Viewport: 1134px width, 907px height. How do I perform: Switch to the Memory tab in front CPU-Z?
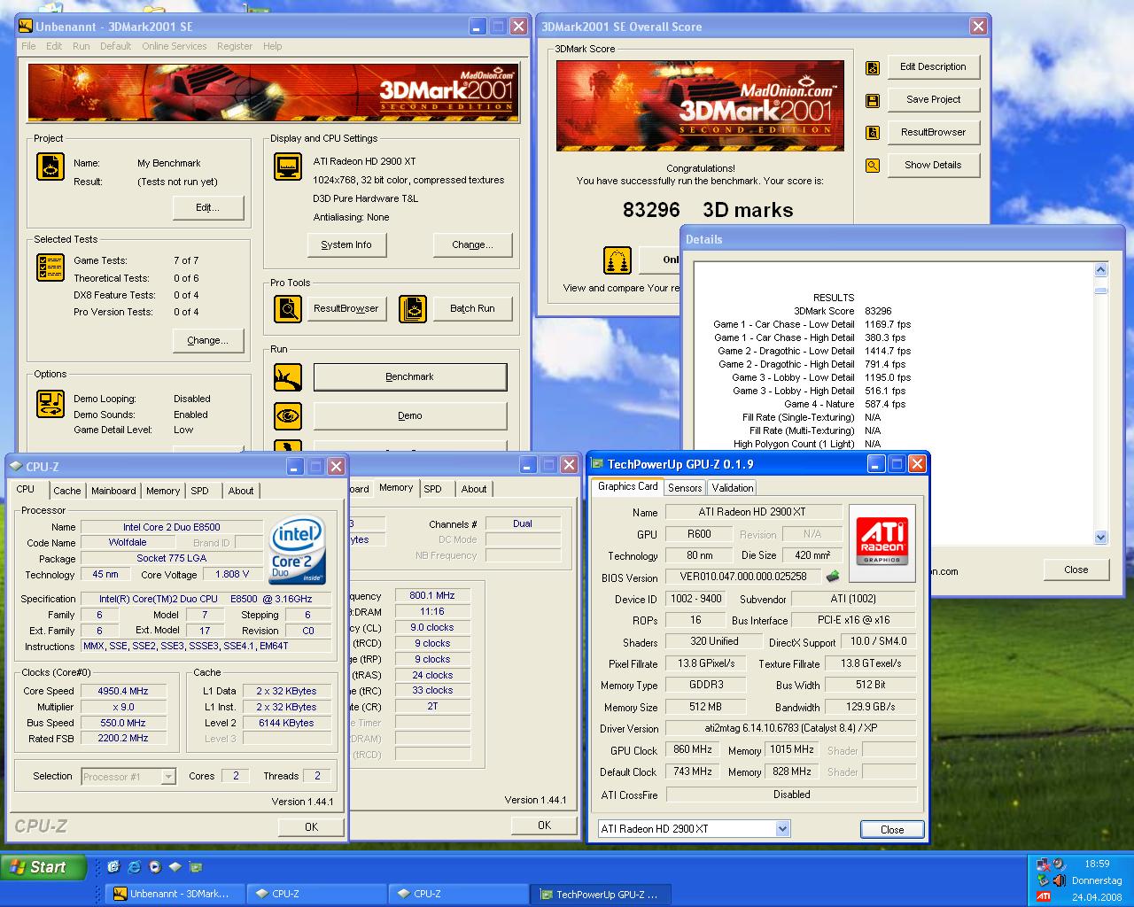163,491
